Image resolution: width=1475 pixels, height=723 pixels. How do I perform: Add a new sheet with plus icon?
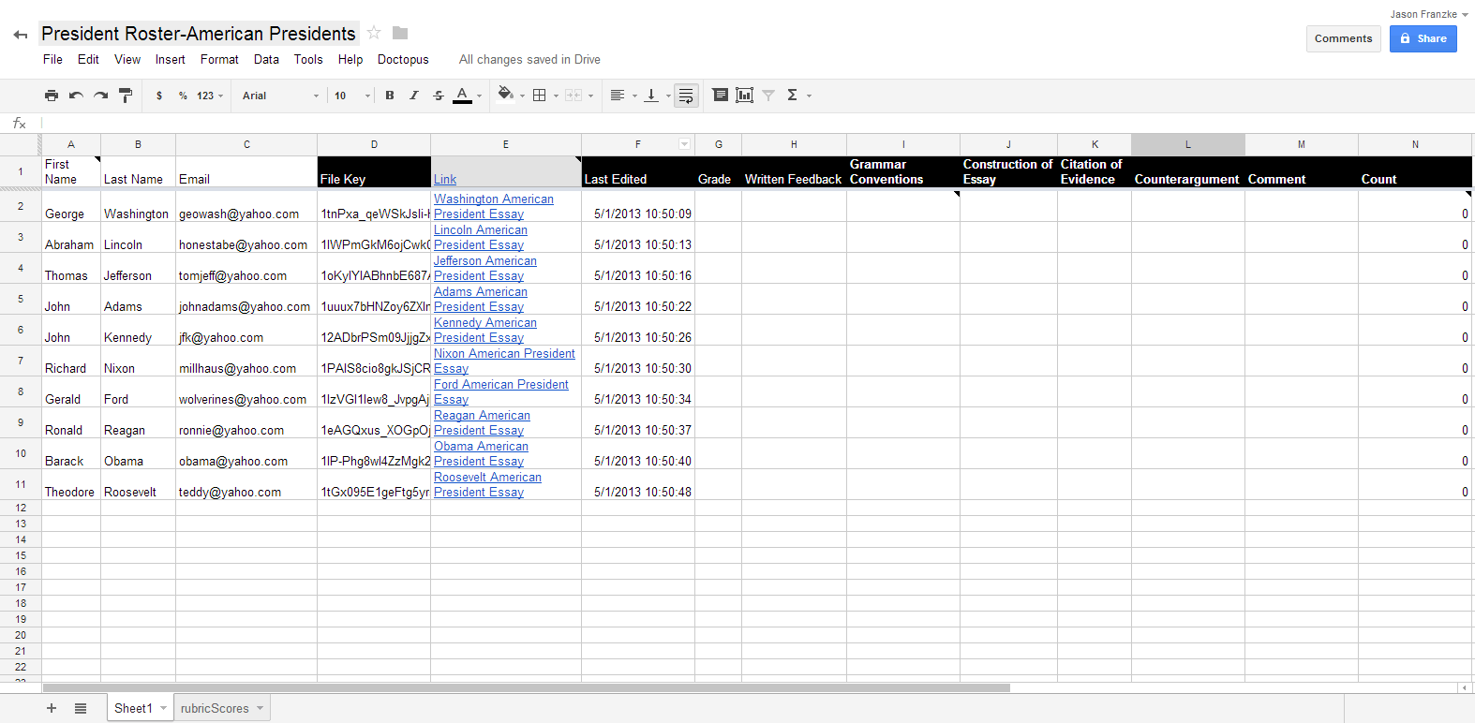point(52,708)
